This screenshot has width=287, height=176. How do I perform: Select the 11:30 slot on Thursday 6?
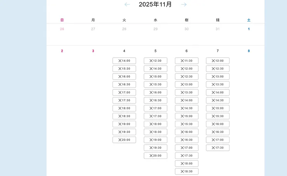(187, 61)
